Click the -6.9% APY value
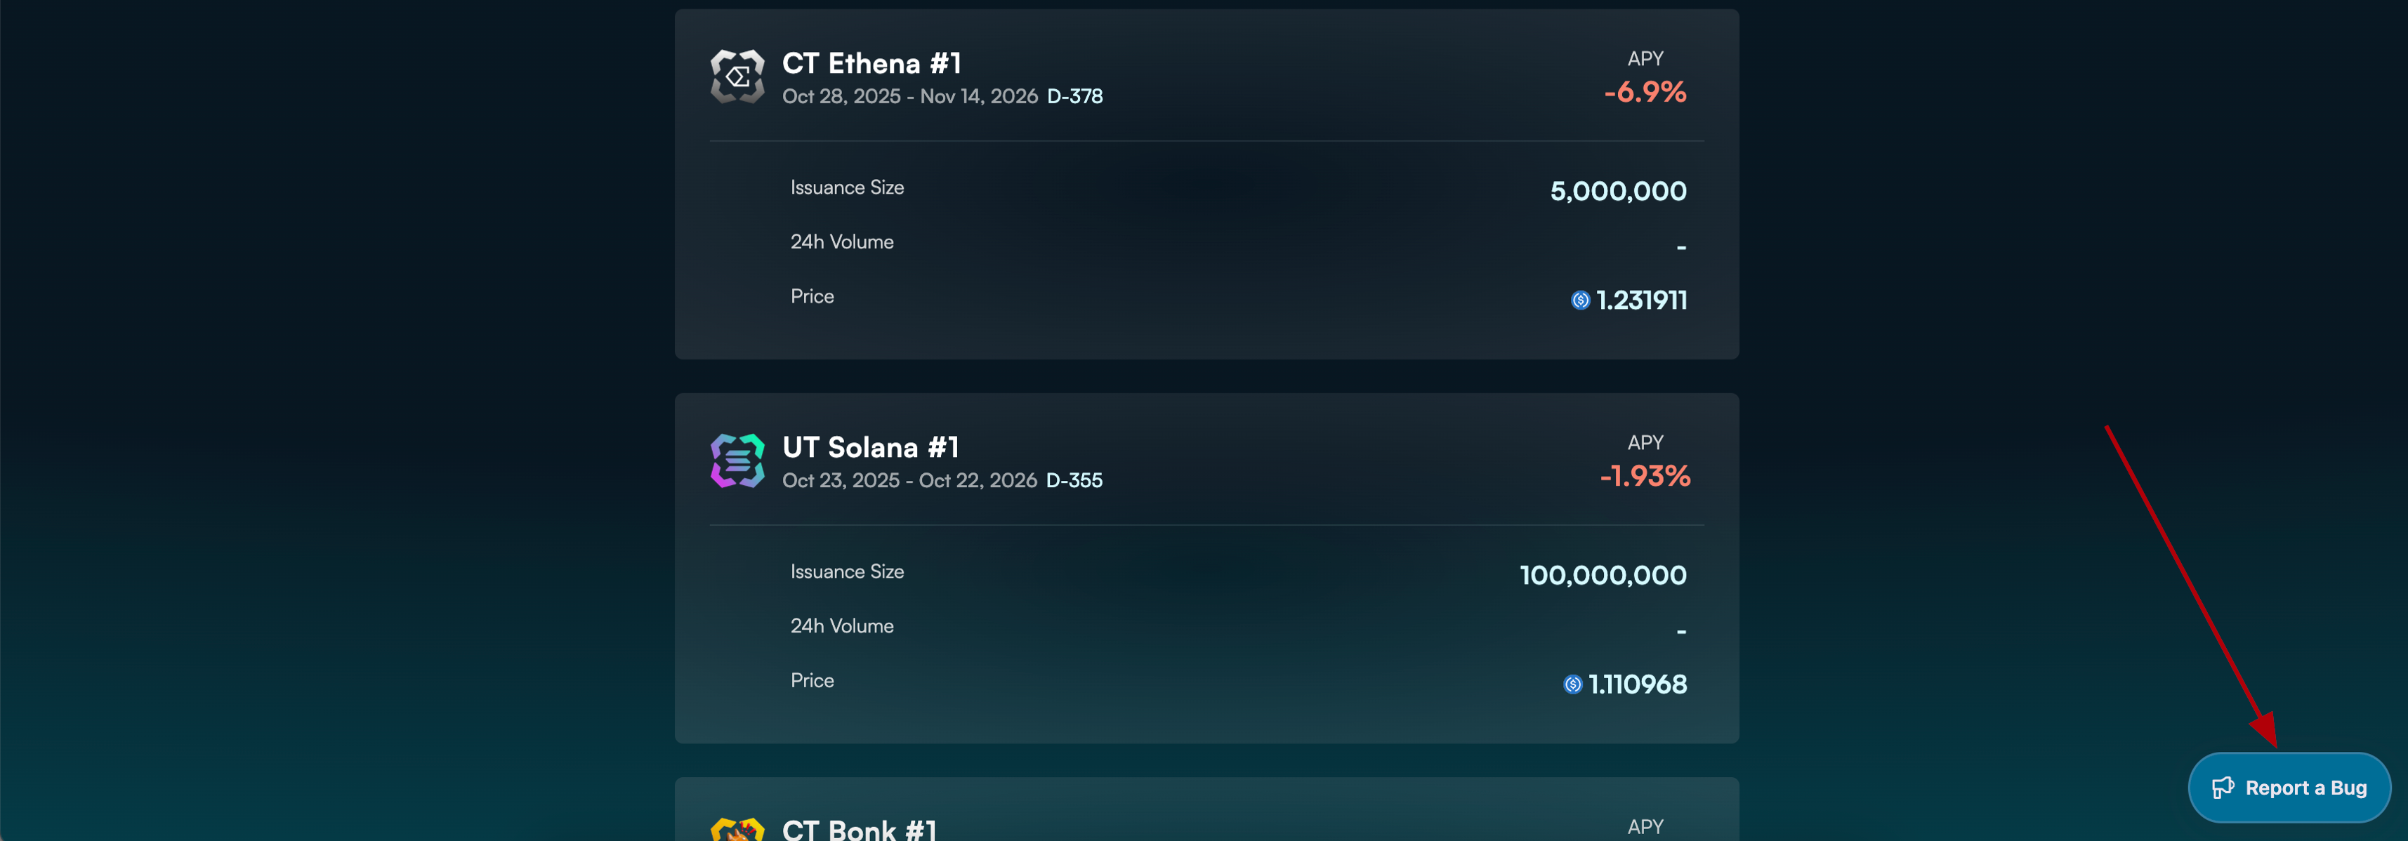Image resolution: width=2408 pixels, height=841 pixels. pos(1644,93)
